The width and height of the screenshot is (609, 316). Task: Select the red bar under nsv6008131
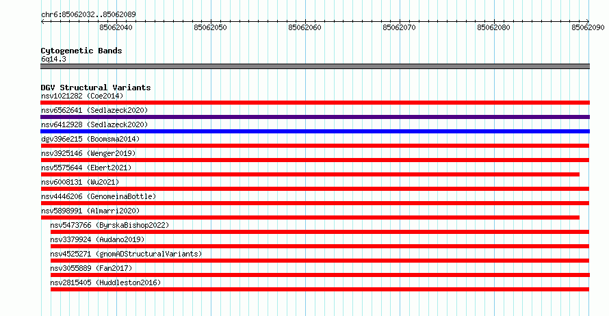pyautogui.click(x=315, y=189)
